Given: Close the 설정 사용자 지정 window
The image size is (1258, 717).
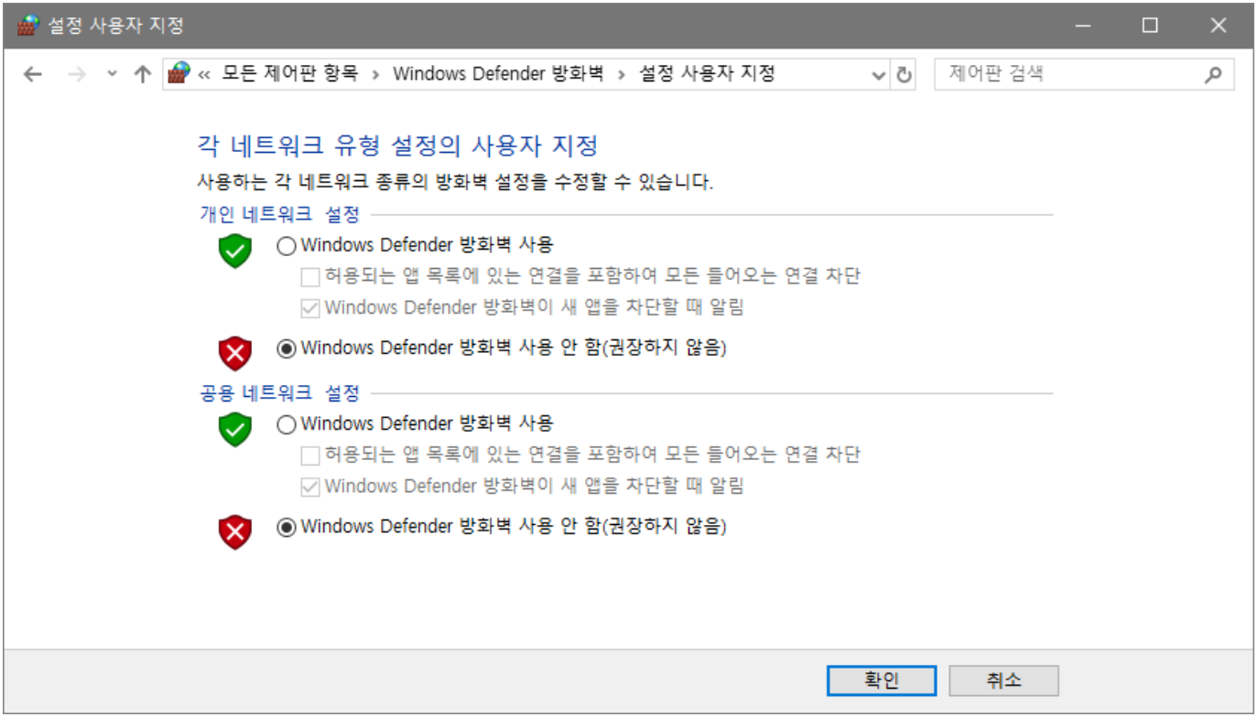Looking at the screenshot, I should (1218, 26).
